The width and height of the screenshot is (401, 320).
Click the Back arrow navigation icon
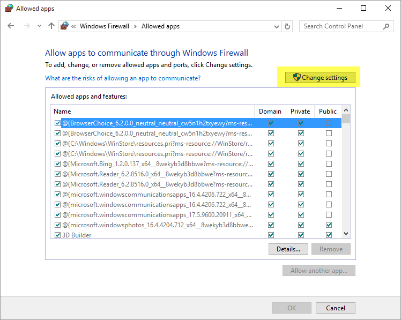click(11, 26)
